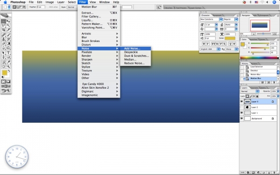The width and height of the screenshot is (280, 175).
Task: Open the Layer menu in menu bar
Action: tap(61, 2)
